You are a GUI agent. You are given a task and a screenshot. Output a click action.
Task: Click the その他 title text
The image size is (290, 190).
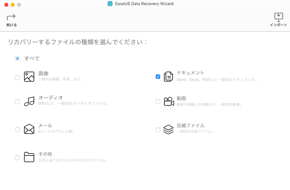[45, 154]
